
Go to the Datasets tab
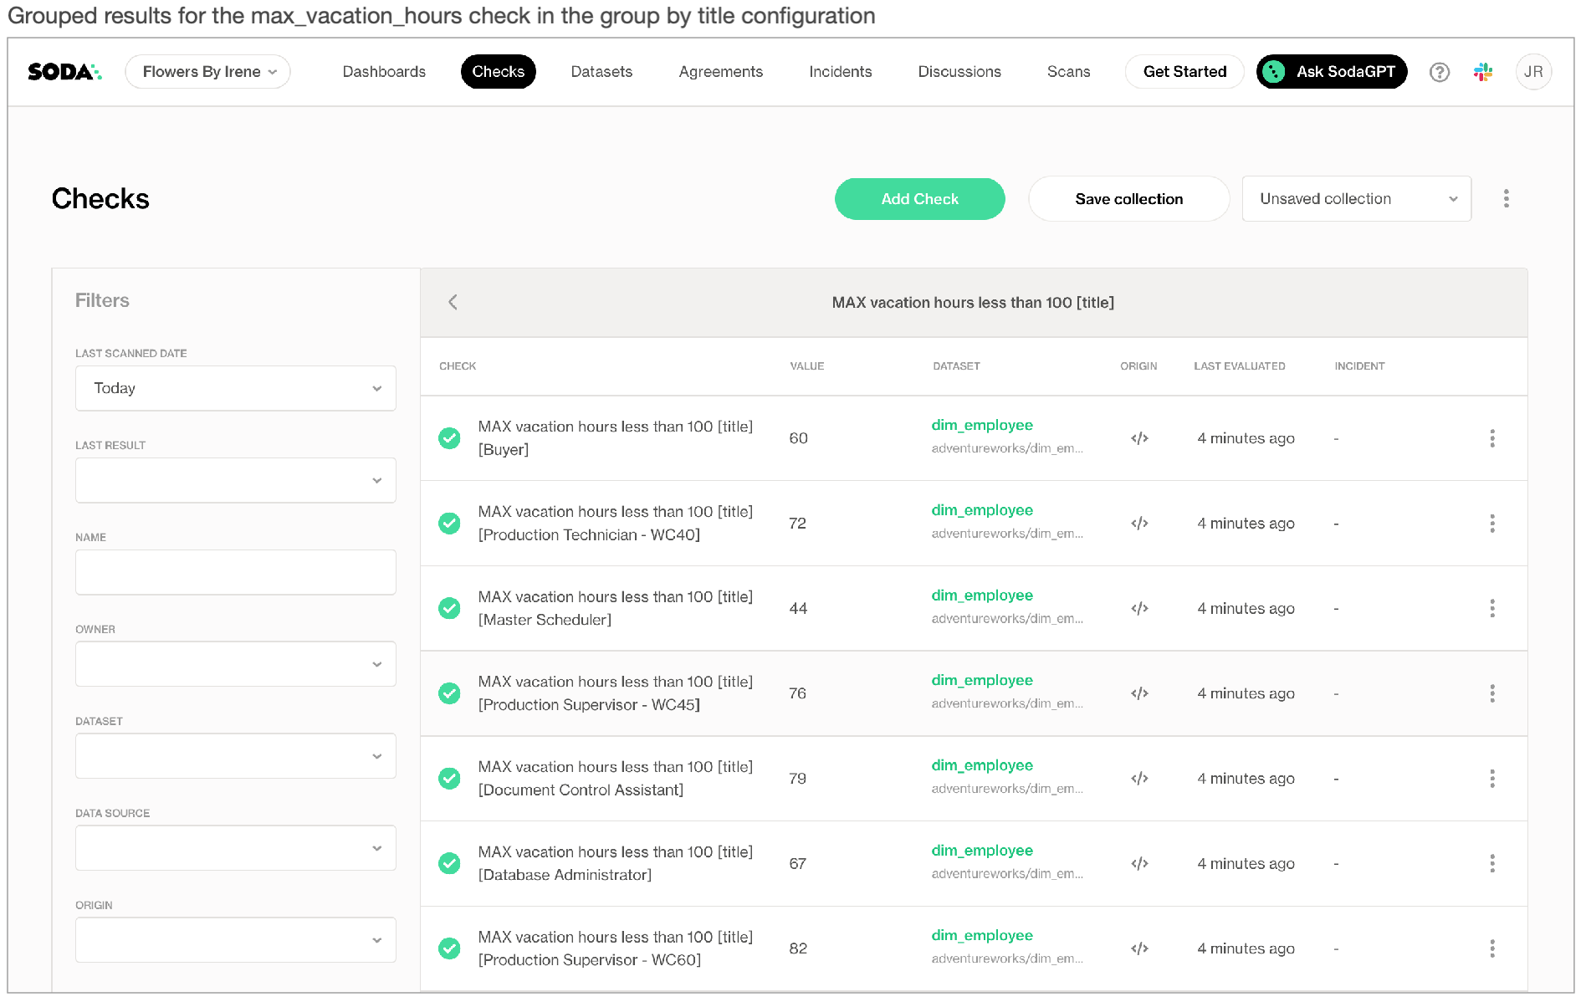[x=601, y=72]
